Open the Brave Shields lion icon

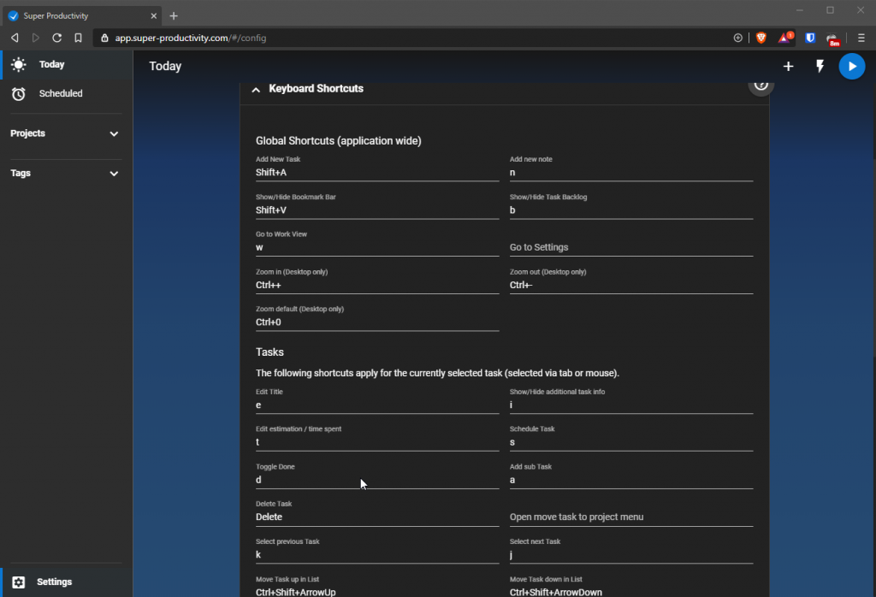coord(761,38)
